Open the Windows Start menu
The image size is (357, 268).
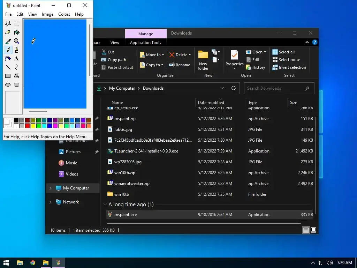click(6, 263)
